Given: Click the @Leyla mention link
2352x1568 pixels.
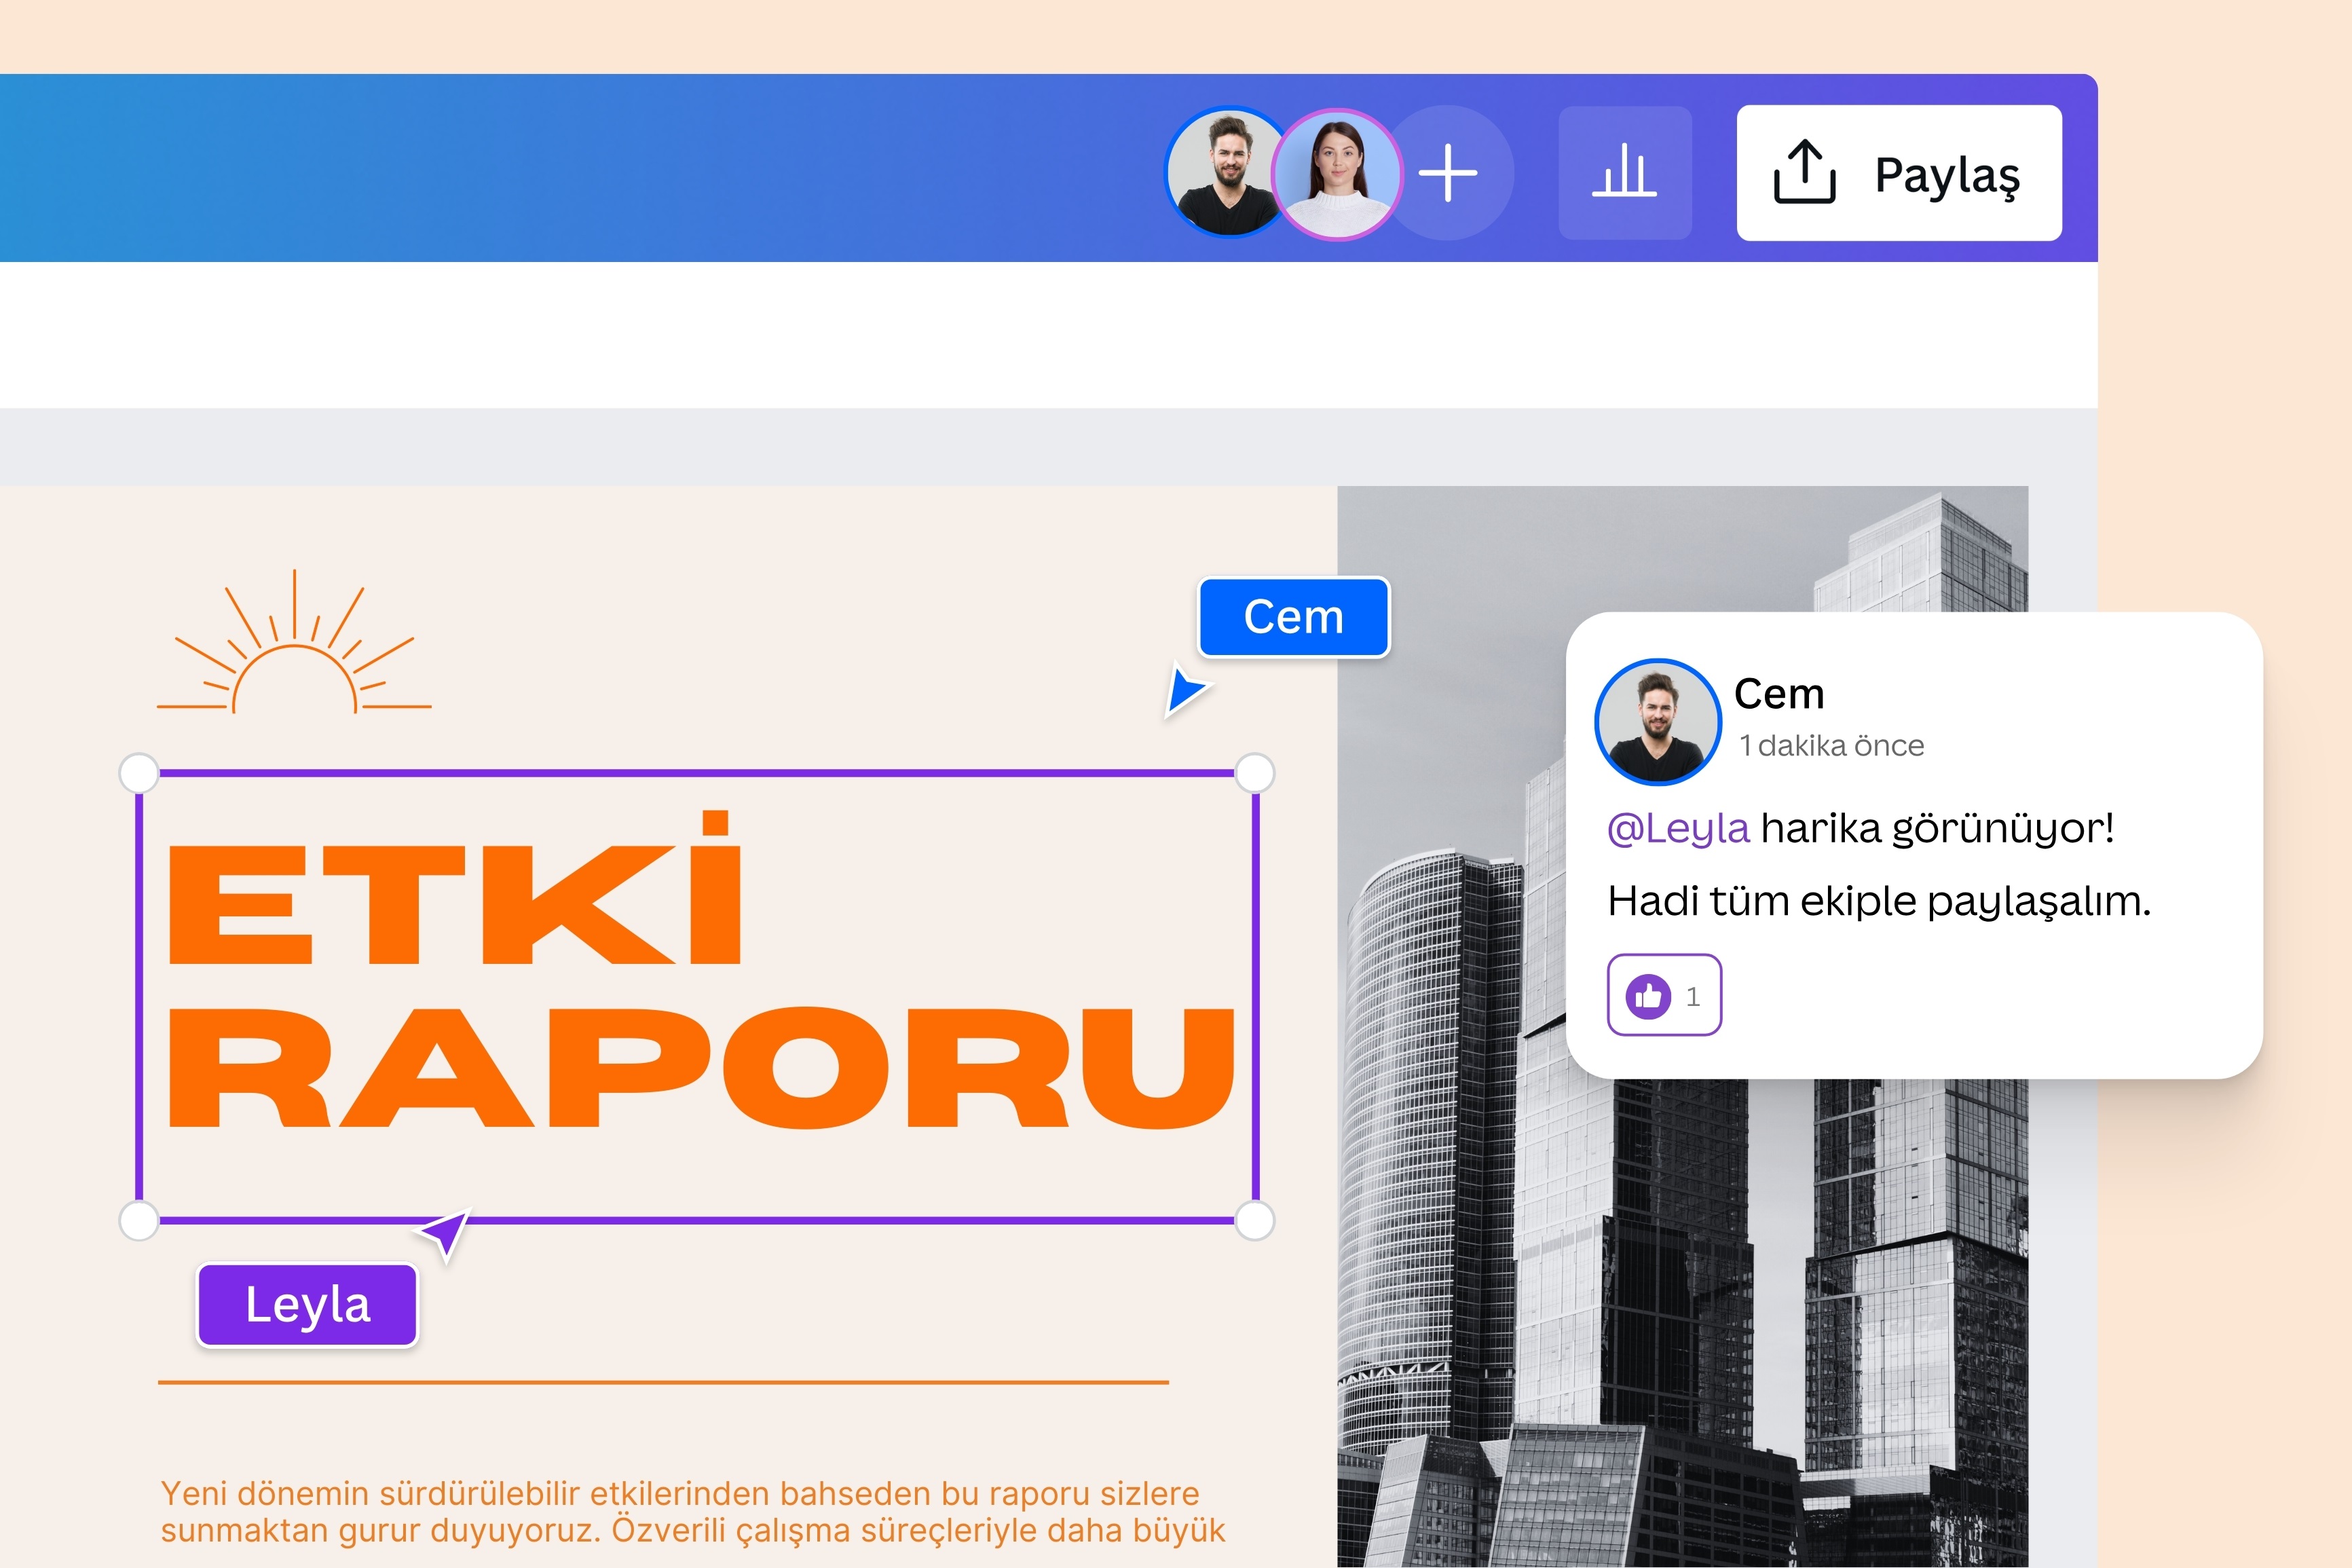Looking at the screenshot, I should tap(1678, 828).
